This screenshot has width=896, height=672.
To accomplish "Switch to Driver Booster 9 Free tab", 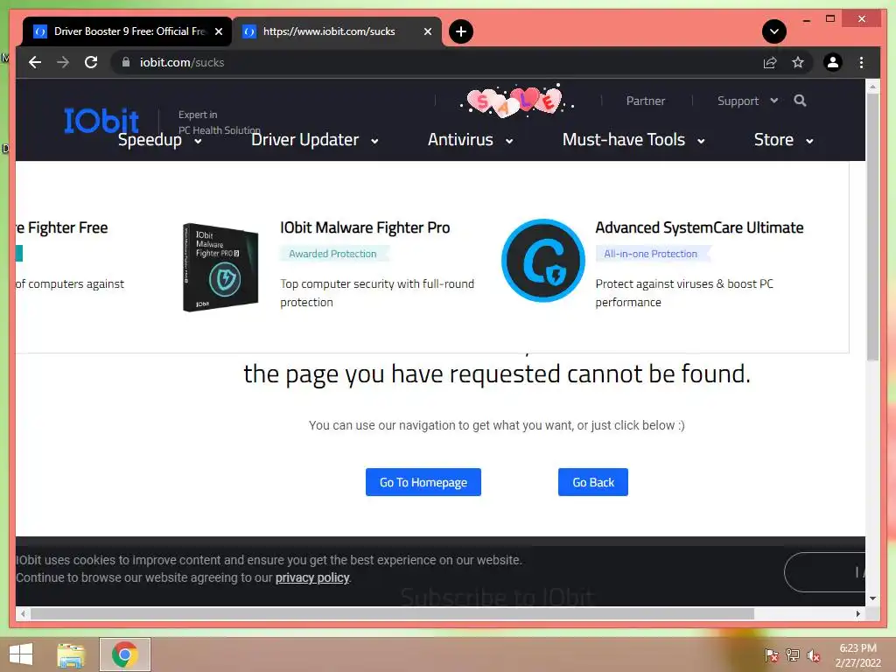I will coord(127,31).
